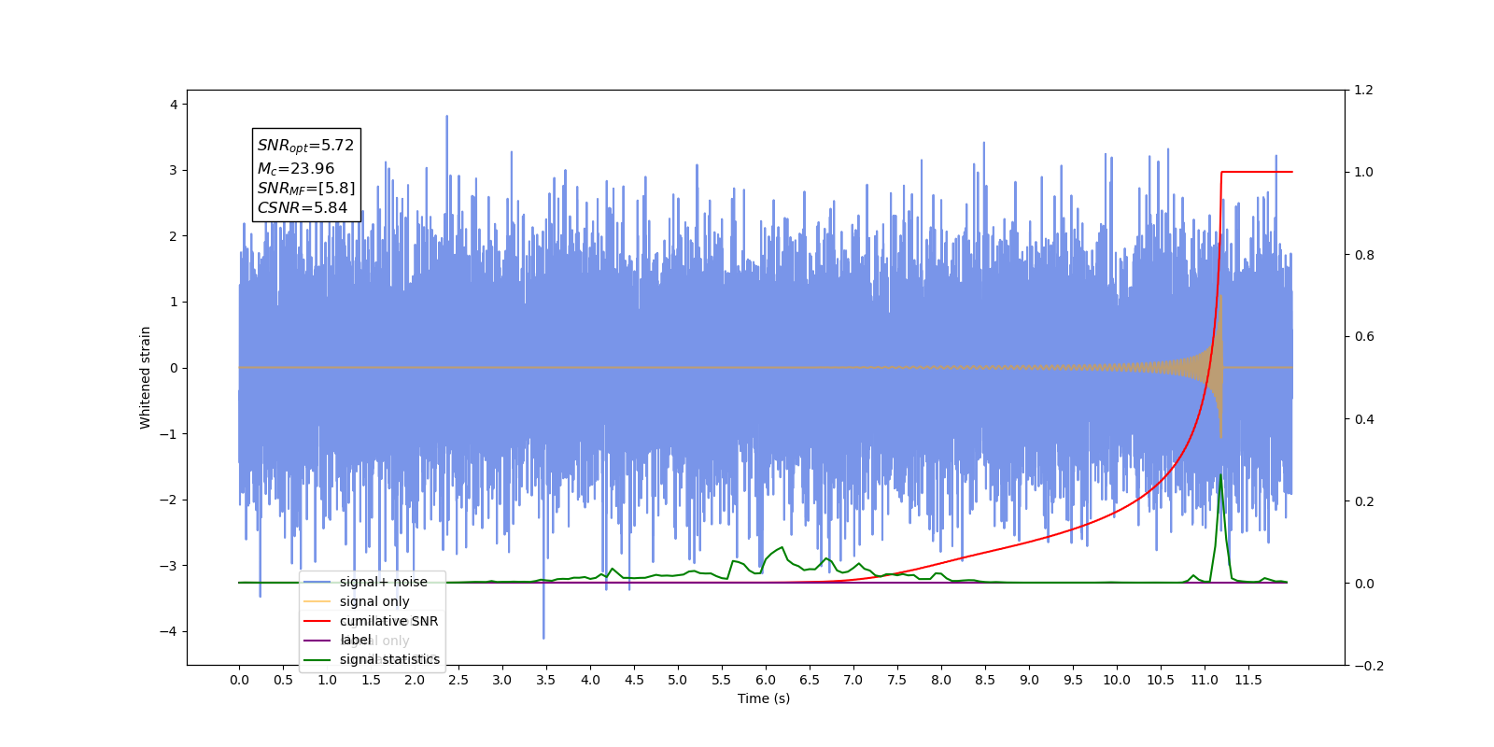Click the red cumulative SNR legend line sample
1494x747 pixels.
pyautogui.click(x=317, y=621)
